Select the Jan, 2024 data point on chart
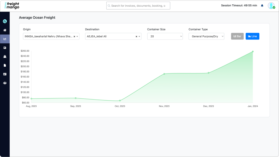279x157 pixels. [x=253, y=51]
